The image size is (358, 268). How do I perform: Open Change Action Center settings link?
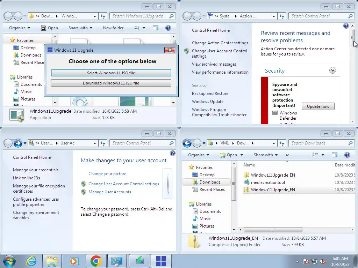click(x=220, y=43)
